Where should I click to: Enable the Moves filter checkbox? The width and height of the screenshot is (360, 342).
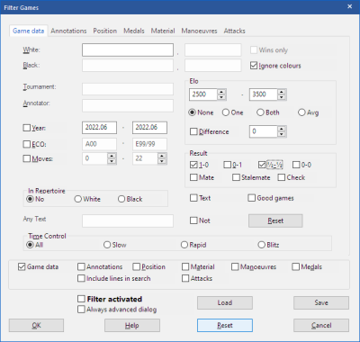[27, 158]
